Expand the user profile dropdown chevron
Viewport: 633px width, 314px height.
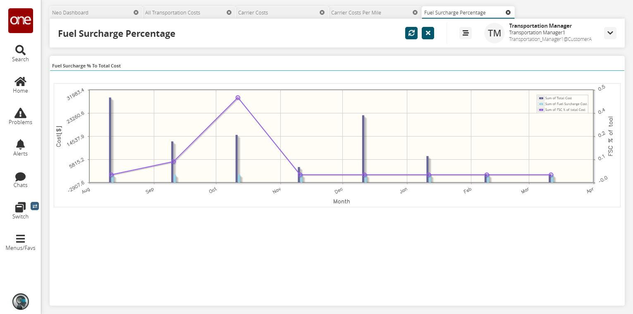[610, 33]
